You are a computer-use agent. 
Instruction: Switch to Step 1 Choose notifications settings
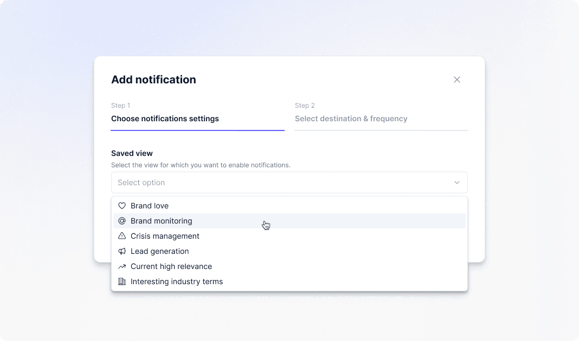pos(165,119)
